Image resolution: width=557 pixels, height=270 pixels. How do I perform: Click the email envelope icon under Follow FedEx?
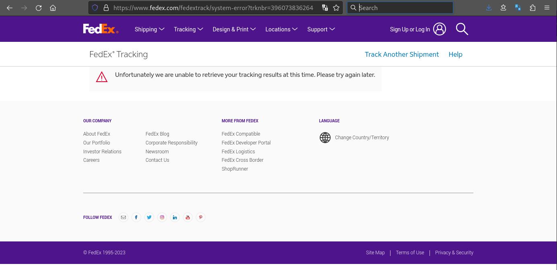coord(123,217)
